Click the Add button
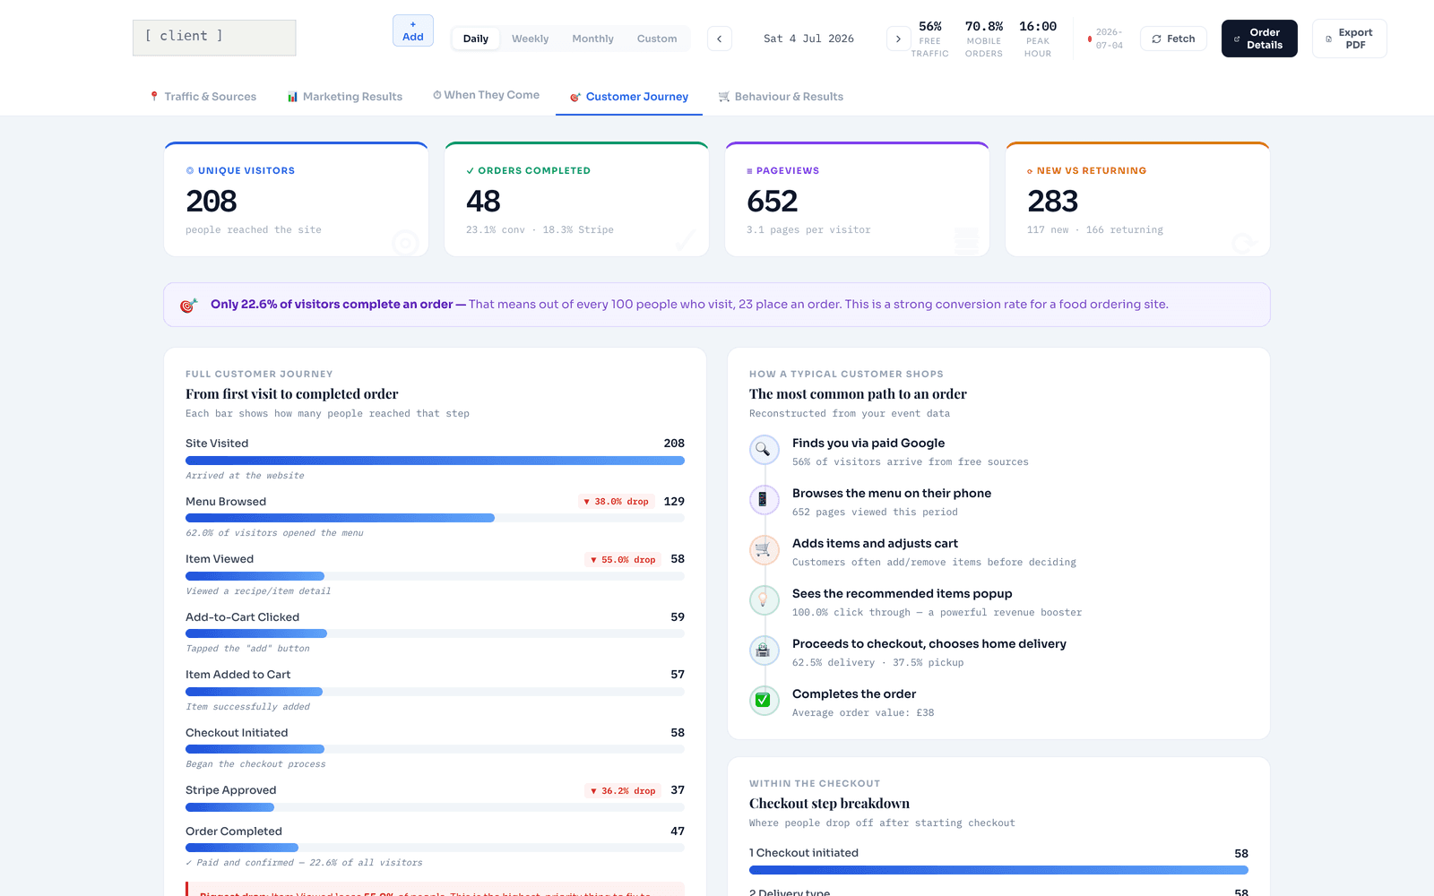Viewport: 1434px width, 896px height. (x=413, y=30)
